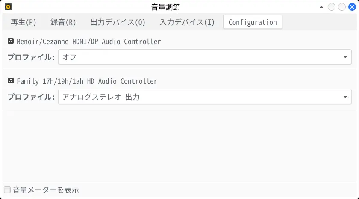Maximize the 音量調節 window

342,7
